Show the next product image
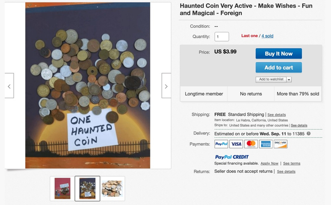 [x=166, y=86]
